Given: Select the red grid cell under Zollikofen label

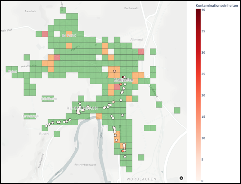Looking at the screenshot, I should point(117,87).
